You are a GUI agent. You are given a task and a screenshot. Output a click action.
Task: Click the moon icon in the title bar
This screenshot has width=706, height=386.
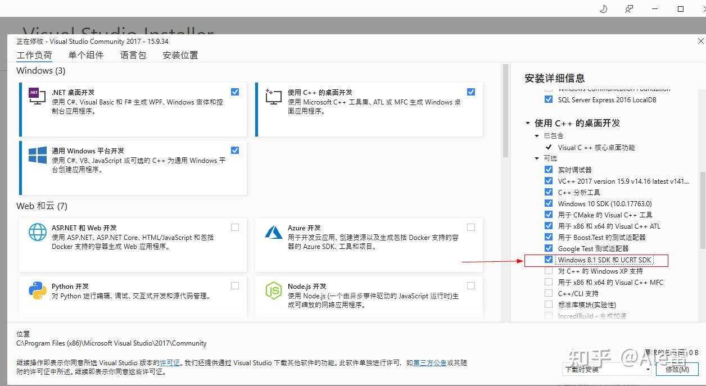tap(604, 8)
